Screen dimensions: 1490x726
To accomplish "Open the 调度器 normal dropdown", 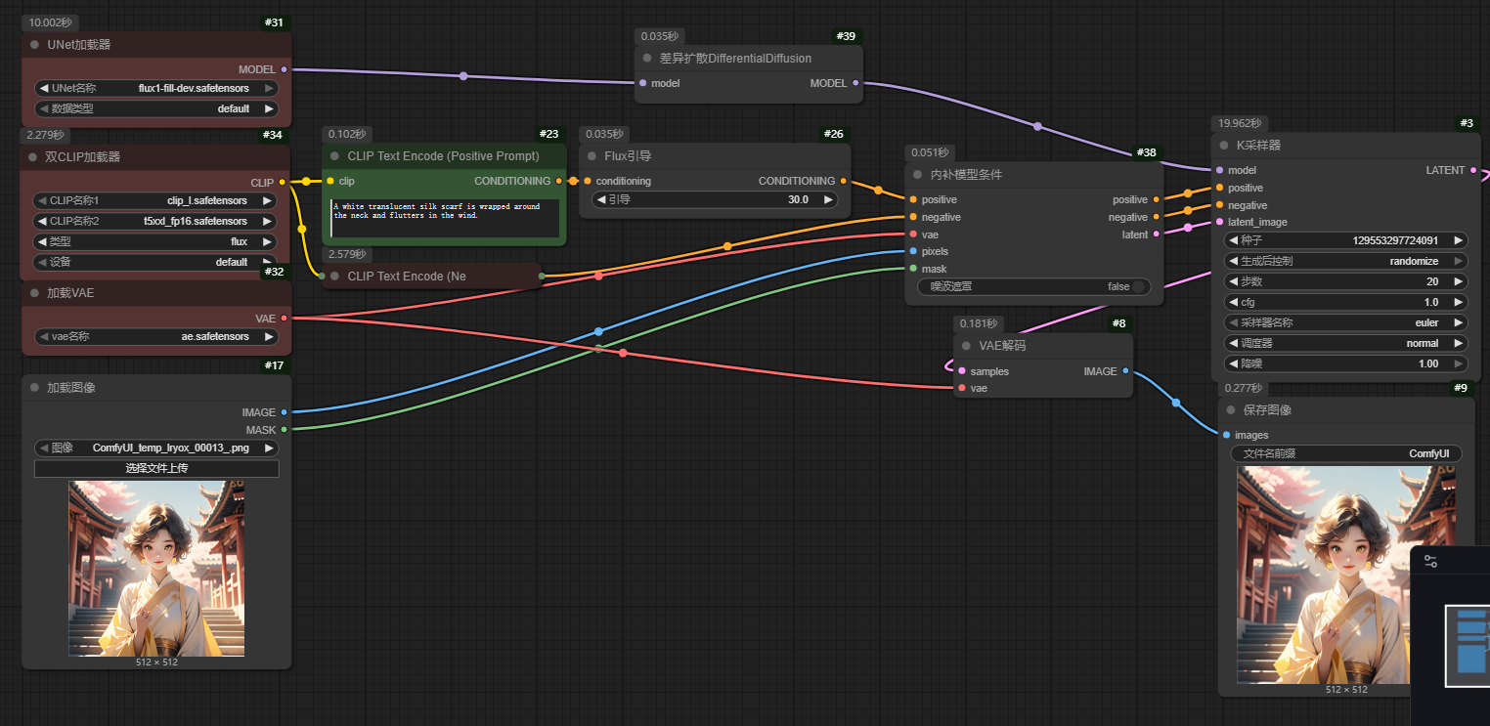I will tap(1342, 343).
